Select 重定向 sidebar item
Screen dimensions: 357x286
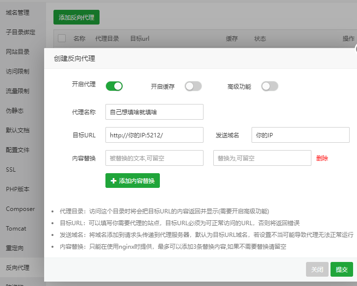[x=15, y=248]
